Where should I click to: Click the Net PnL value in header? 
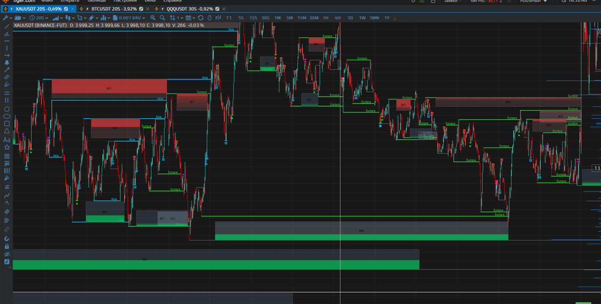[492, 1]
